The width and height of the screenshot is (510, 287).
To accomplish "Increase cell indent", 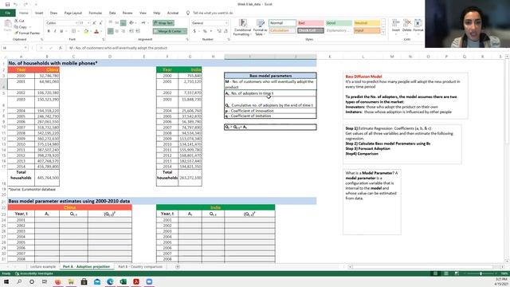I will 138,31.
